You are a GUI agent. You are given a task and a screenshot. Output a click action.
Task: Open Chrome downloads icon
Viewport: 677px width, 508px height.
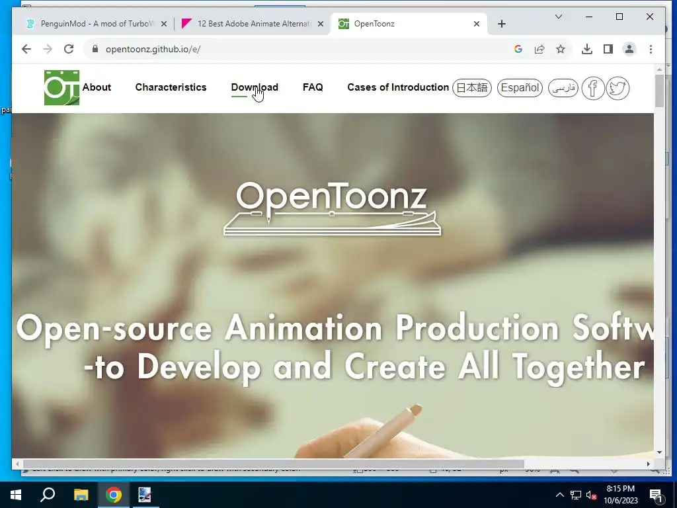pos(587,49)
